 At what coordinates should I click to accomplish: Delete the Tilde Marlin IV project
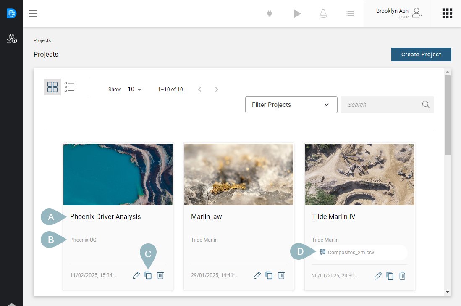click(x=402, y=276)
